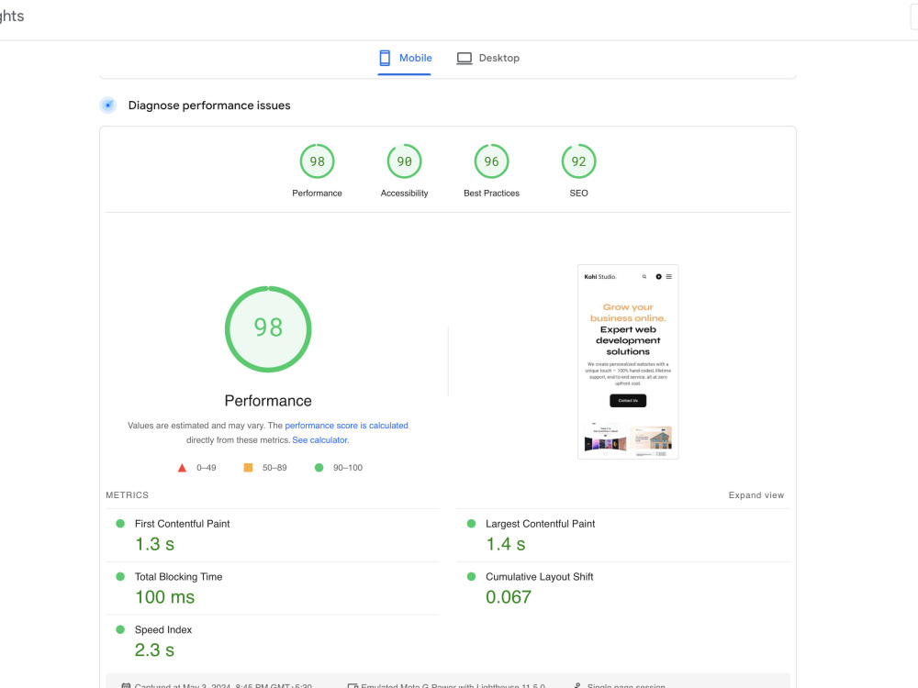This screenshot has width=918, height=688.
Task: Click the page screenshot thumbnail
Action: pyautogui.click(x=628, y=361)
